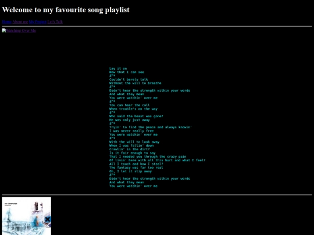The height and width of the screenshot is (235, 314).
Task: Click the lyric 'The fantasy was far too real'
Action: point(136,168)
